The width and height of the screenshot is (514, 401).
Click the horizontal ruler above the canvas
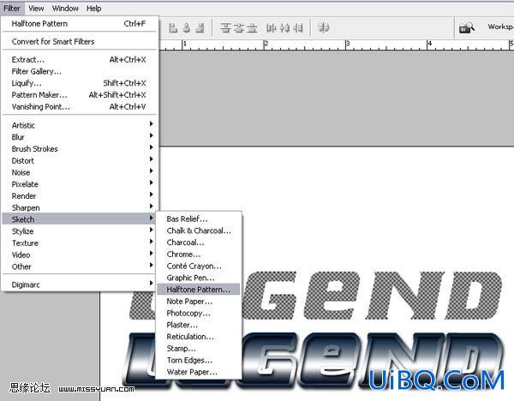(337, 45)
